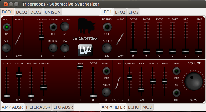Toggle the CENTRE switch

53,27
